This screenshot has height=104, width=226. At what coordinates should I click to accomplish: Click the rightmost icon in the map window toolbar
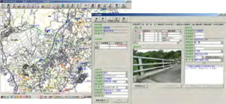pos(123,6)
